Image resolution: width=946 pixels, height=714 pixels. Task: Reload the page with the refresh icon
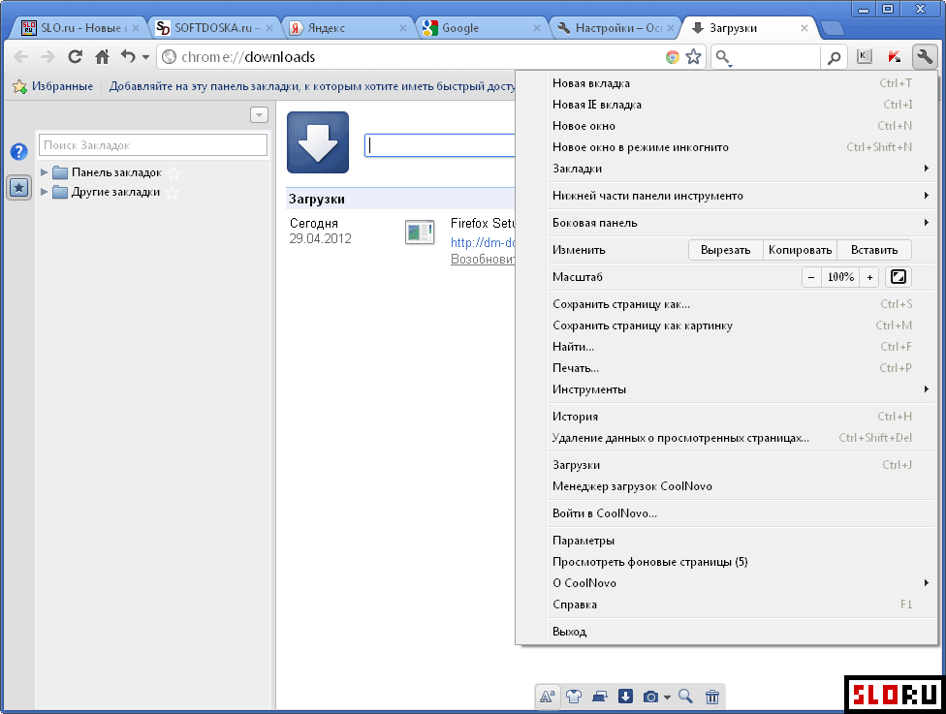(75, 57)
